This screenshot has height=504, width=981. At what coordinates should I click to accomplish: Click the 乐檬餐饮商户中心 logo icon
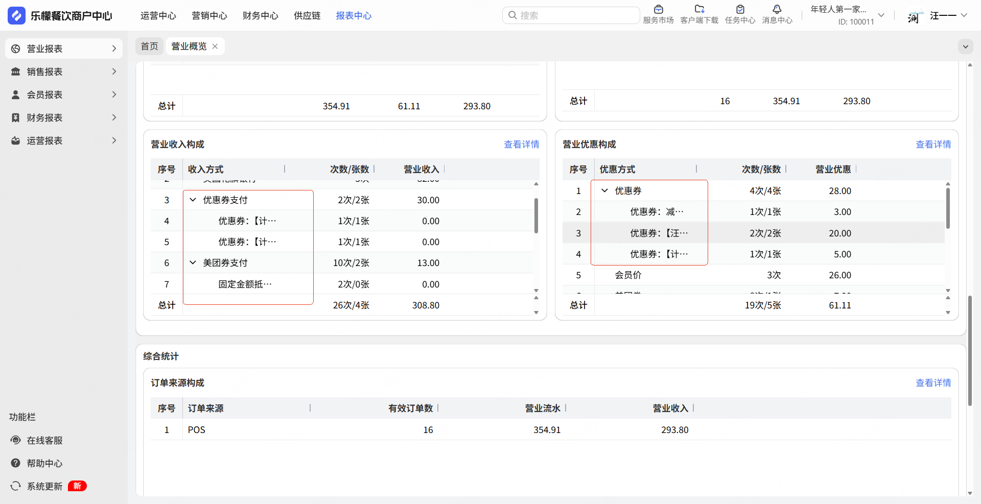click(16, 15)
